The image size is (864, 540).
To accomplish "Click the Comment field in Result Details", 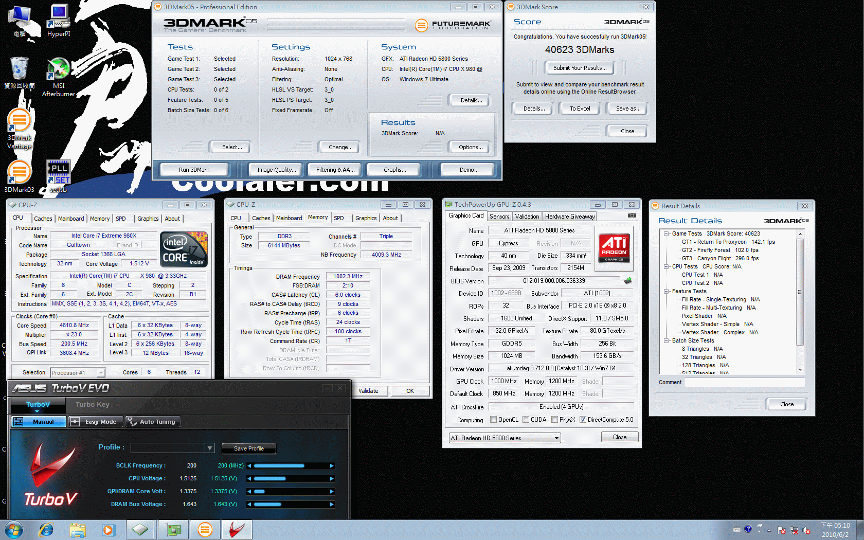I will (744, 382).
